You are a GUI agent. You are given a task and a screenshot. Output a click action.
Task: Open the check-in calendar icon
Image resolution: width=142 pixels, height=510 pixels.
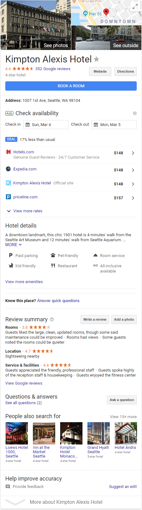click(28, 125)
